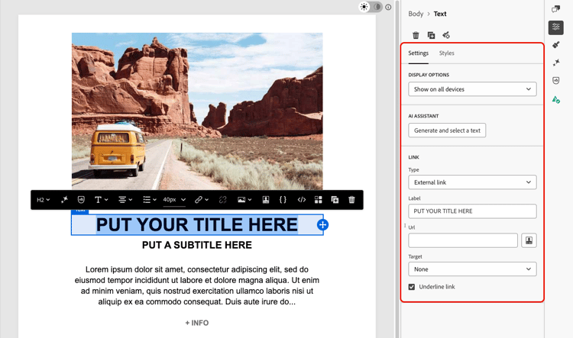
Task: Click the third icon beside duplicate in panel header
Action: 446,35
